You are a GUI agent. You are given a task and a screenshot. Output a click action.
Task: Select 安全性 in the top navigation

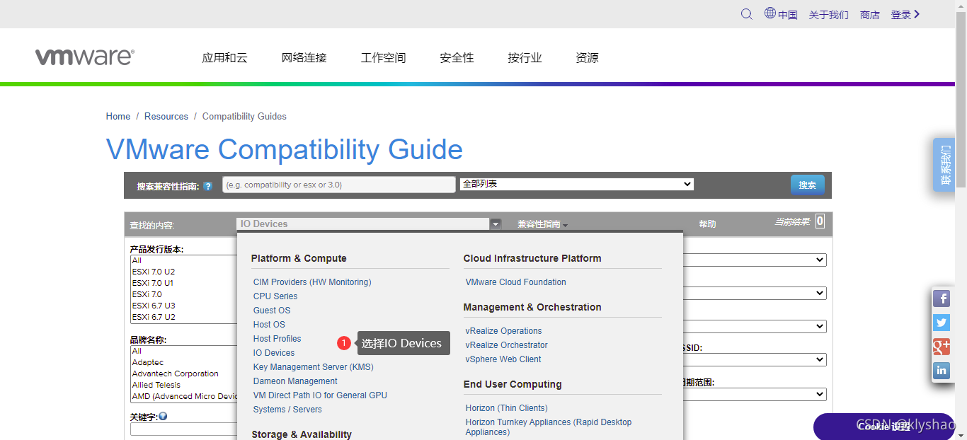tap(457, 58)
